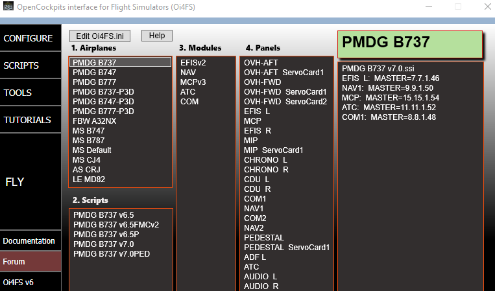The height and width of the screenshot is (291, 495).
Task: Choose the EFISv2 module
Action: coord(193,62)
